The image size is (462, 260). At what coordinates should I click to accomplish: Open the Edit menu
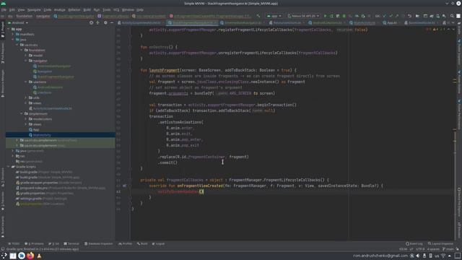pyautogui.click(x=12, y=9)
